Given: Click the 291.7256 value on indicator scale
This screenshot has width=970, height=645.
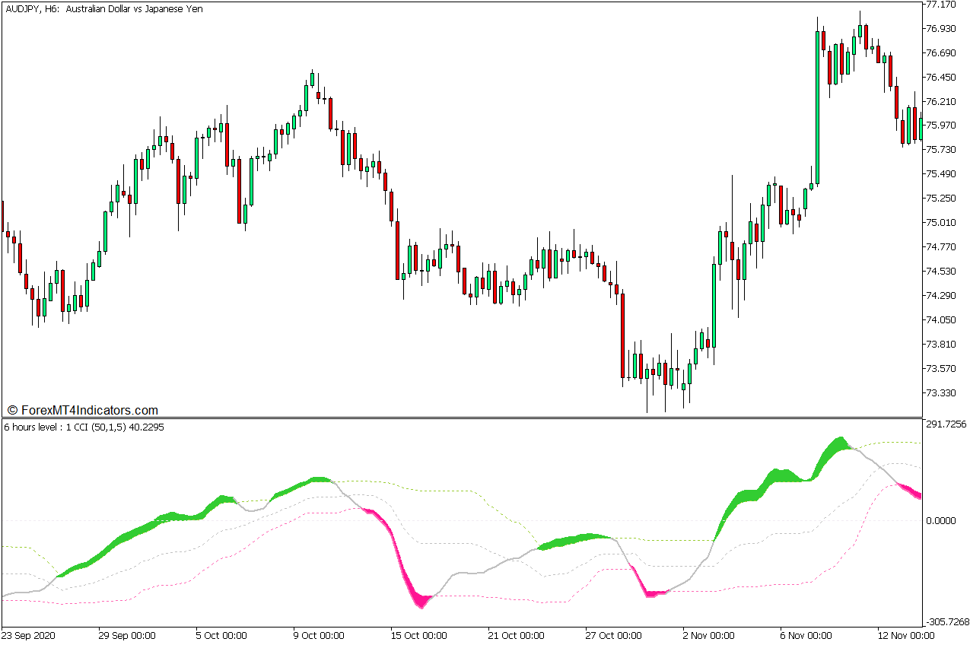Looking at the screenshot, I should point(944,424).
